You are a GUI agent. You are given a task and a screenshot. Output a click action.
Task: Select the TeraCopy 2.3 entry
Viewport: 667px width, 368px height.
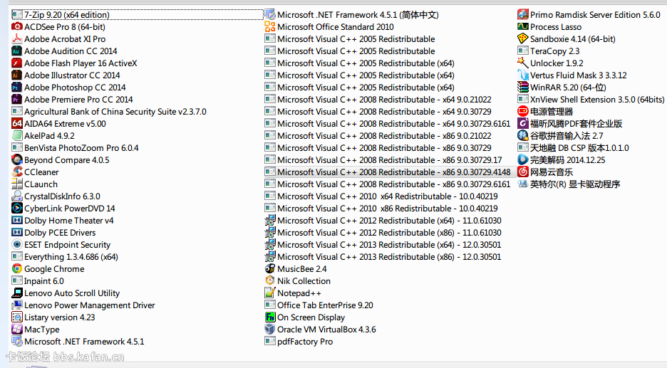pos(549,51)
